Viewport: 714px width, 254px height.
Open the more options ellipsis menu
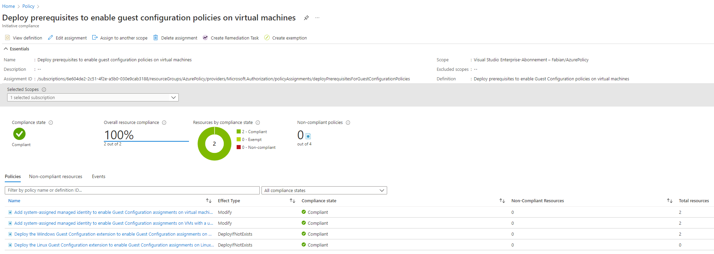click(317, 18)
